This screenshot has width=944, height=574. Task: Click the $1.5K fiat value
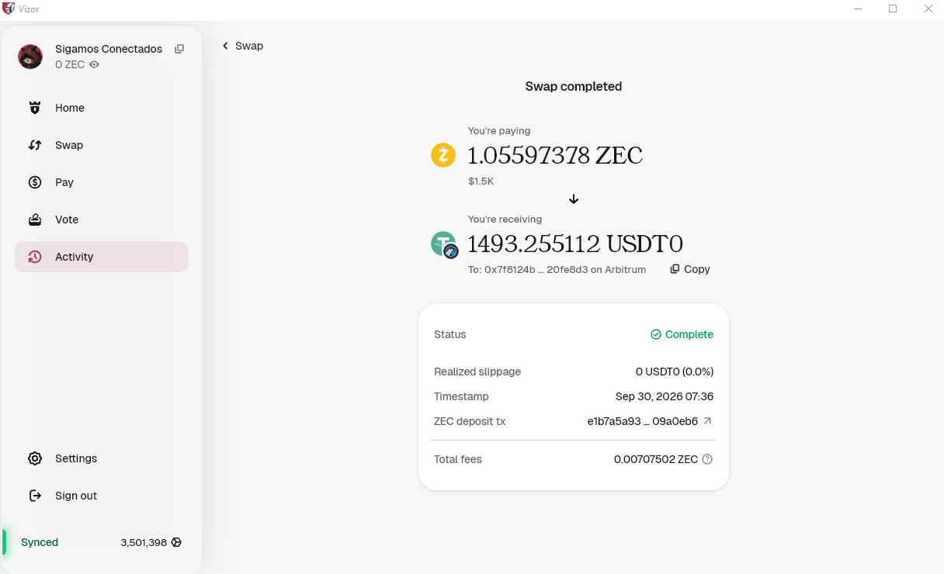click(x=481, y=182)
